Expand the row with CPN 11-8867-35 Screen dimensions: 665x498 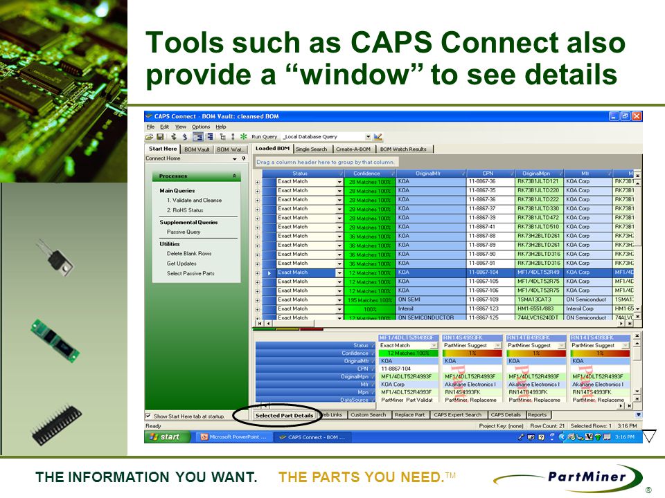(258, 191)
